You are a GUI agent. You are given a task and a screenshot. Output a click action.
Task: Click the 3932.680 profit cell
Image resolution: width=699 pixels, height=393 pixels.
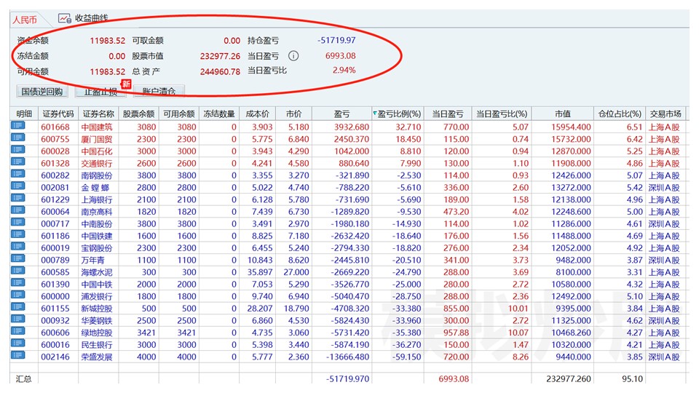click(x=352, y=127)
